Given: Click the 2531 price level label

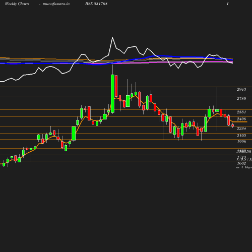Looking at the screenshot, I should point(241,112).
